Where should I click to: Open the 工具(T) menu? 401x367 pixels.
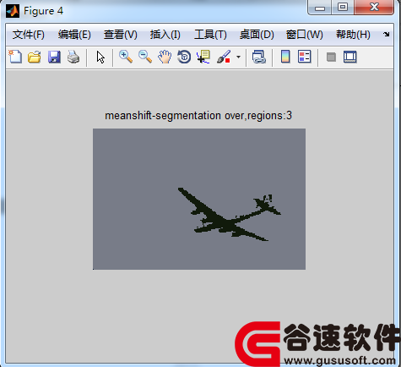click(210, 35)
